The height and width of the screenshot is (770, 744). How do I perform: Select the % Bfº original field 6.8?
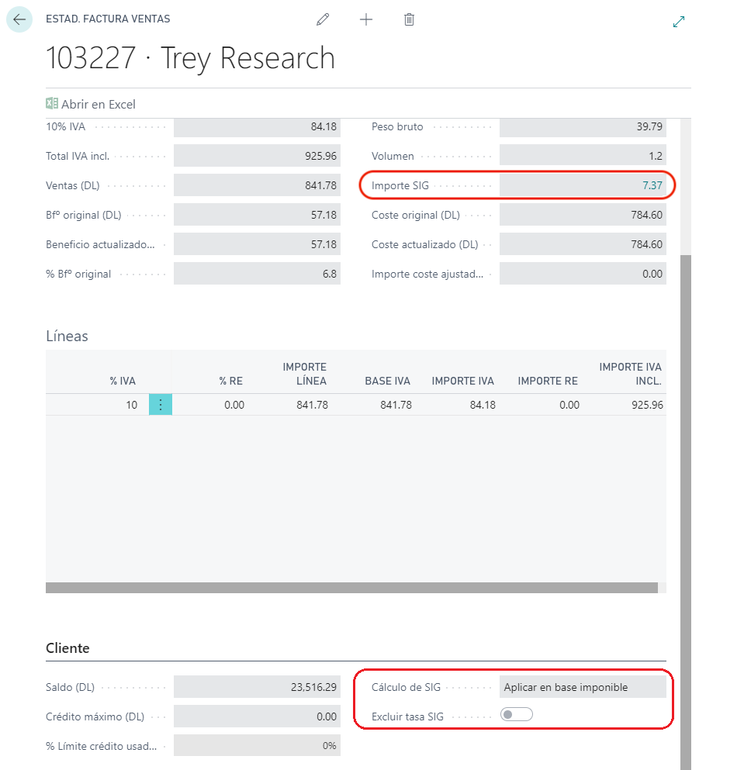coord(257,274)
